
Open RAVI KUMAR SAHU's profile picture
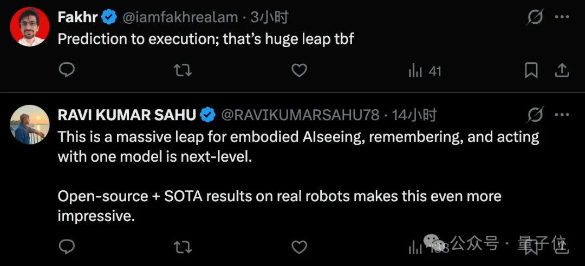(x=30, y=124)
